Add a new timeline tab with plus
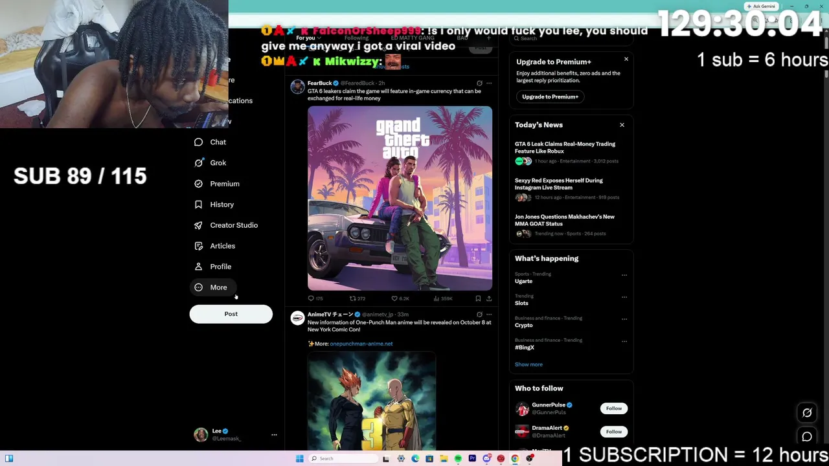This screenshot has width=829, height=466. pyautogui.click(x=488, y=38)
